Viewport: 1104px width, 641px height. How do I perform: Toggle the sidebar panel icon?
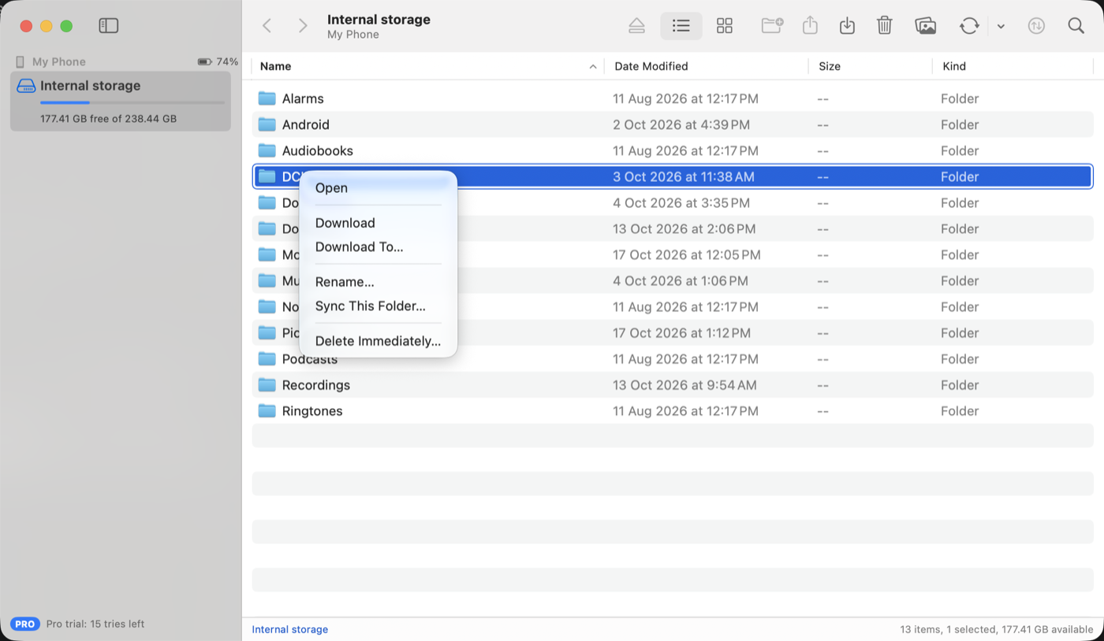click(x=109, y=26)
